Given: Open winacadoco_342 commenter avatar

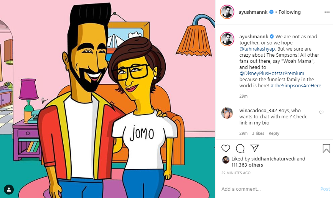Looking at the screenshot, I should [227, 113].
